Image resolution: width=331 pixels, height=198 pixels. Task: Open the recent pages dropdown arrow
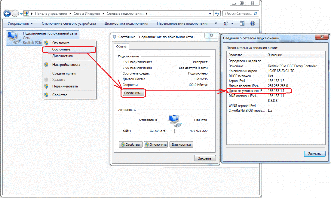tap(21, 14)
